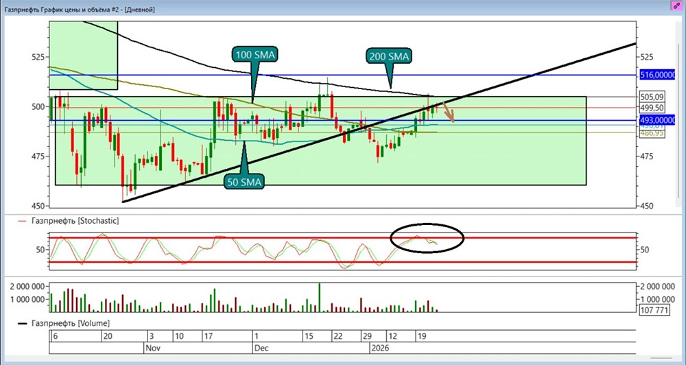Click the 50 SMA callout label
This screenshot has height=365, width=686.
[x=245, y=182]
